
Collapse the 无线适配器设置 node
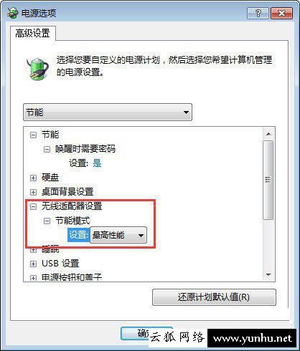(33, 206)
